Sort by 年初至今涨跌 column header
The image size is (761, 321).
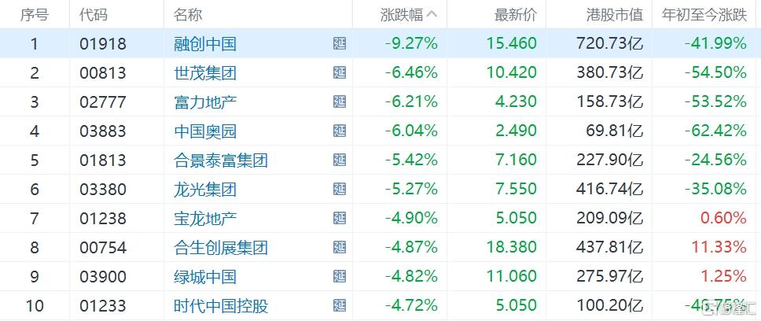704,15
